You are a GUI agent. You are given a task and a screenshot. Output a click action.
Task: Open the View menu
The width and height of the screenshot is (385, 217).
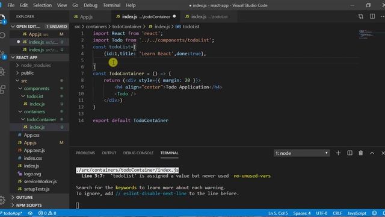tap(62, 5)
